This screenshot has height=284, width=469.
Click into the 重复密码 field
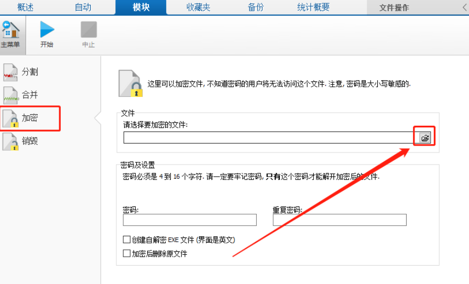click(x=340, y=220)
